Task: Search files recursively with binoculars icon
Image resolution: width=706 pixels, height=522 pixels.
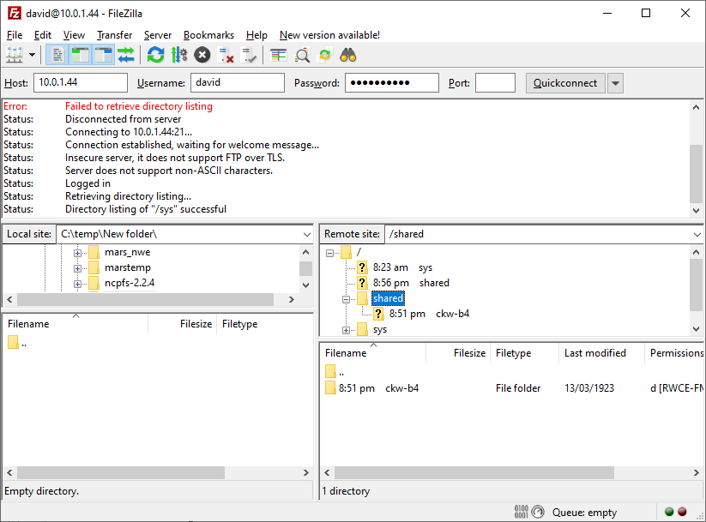Action: click(348, 56)
